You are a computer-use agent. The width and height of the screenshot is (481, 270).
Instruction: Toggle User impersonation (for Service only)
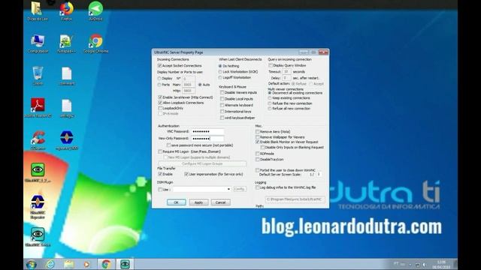(x=186, y=174)
